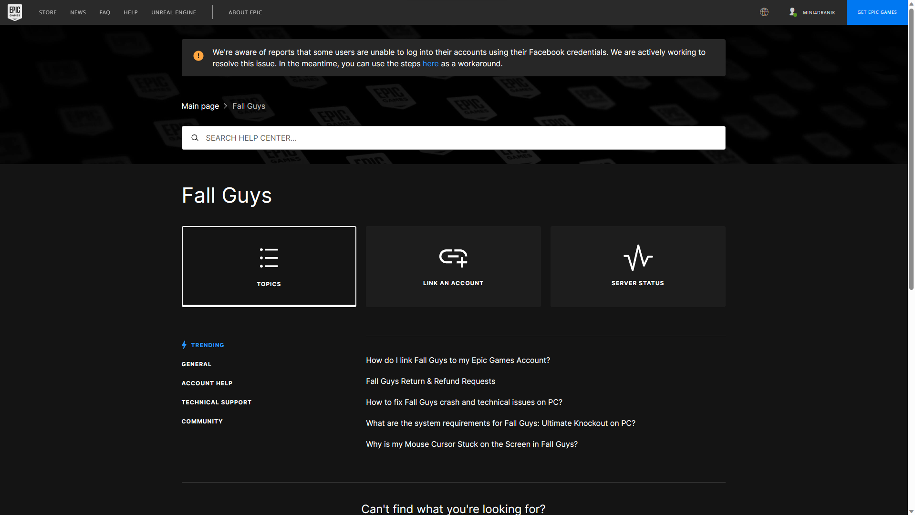Click the Epic Games logo
Viewport: 915px width, 515px height.
(15, 12)
